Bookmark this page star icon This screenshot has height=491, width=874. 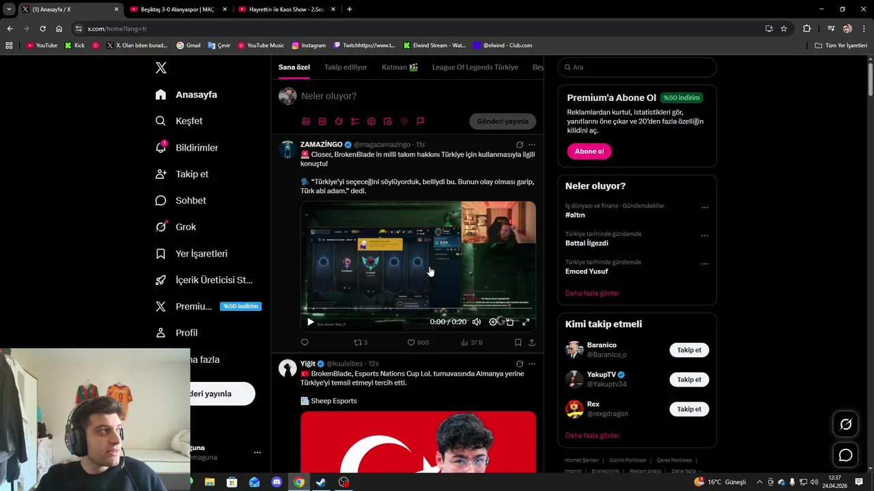[784, 29]
